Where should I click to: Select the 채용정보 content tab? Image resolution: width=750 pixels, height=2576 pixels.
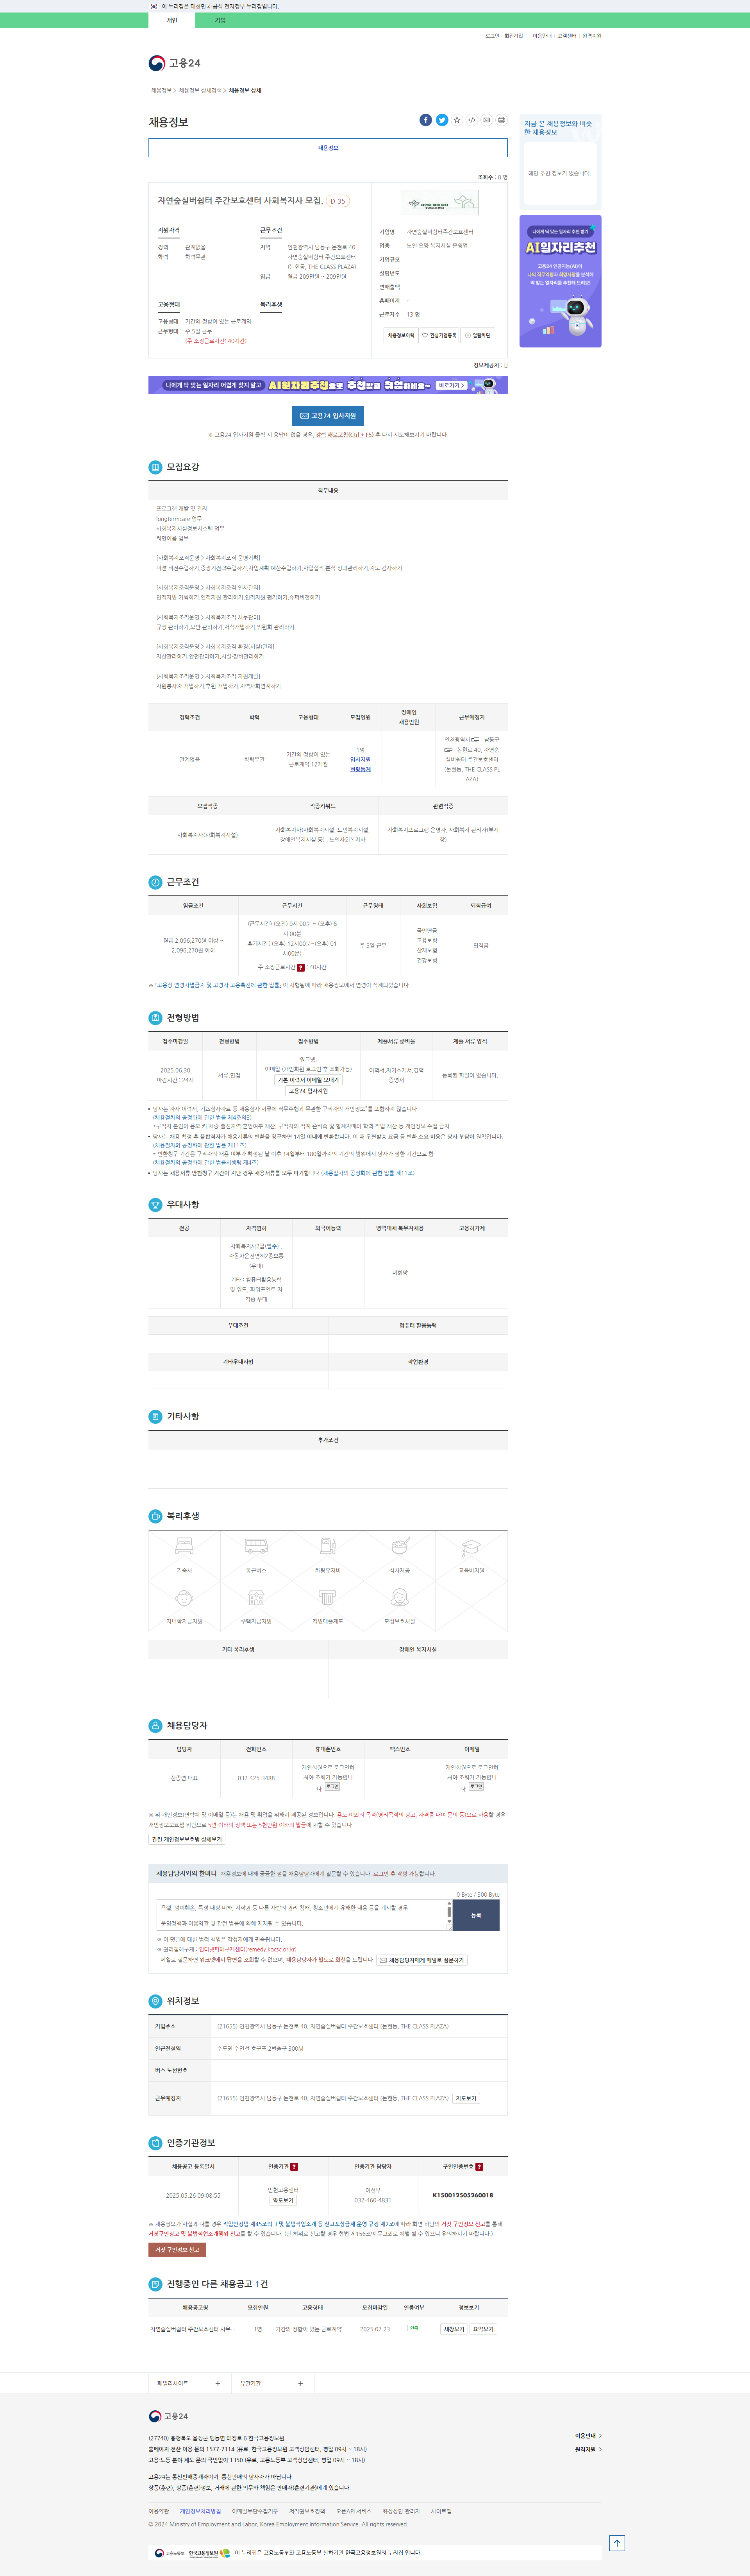(x=328, y=148)
